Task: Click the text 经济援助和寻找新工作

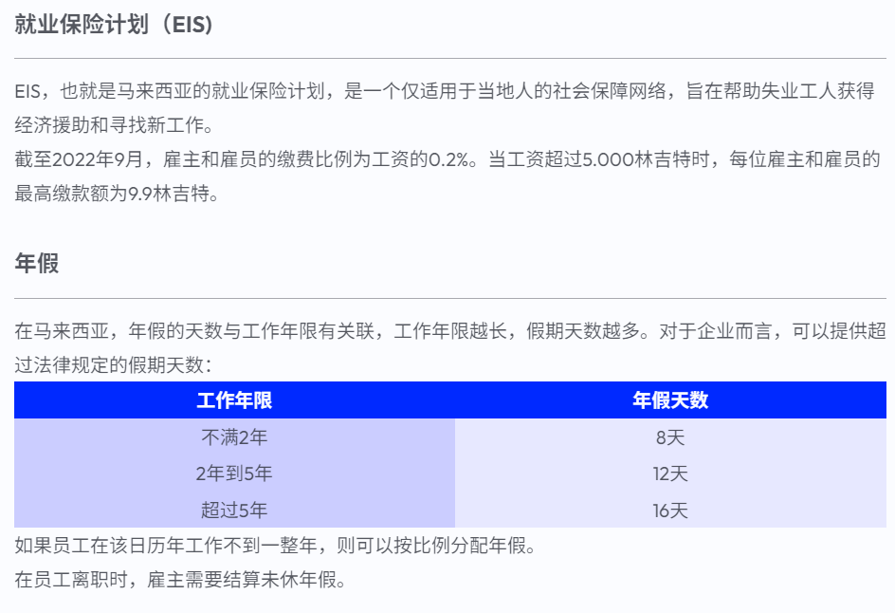Action: click(114, 124)
